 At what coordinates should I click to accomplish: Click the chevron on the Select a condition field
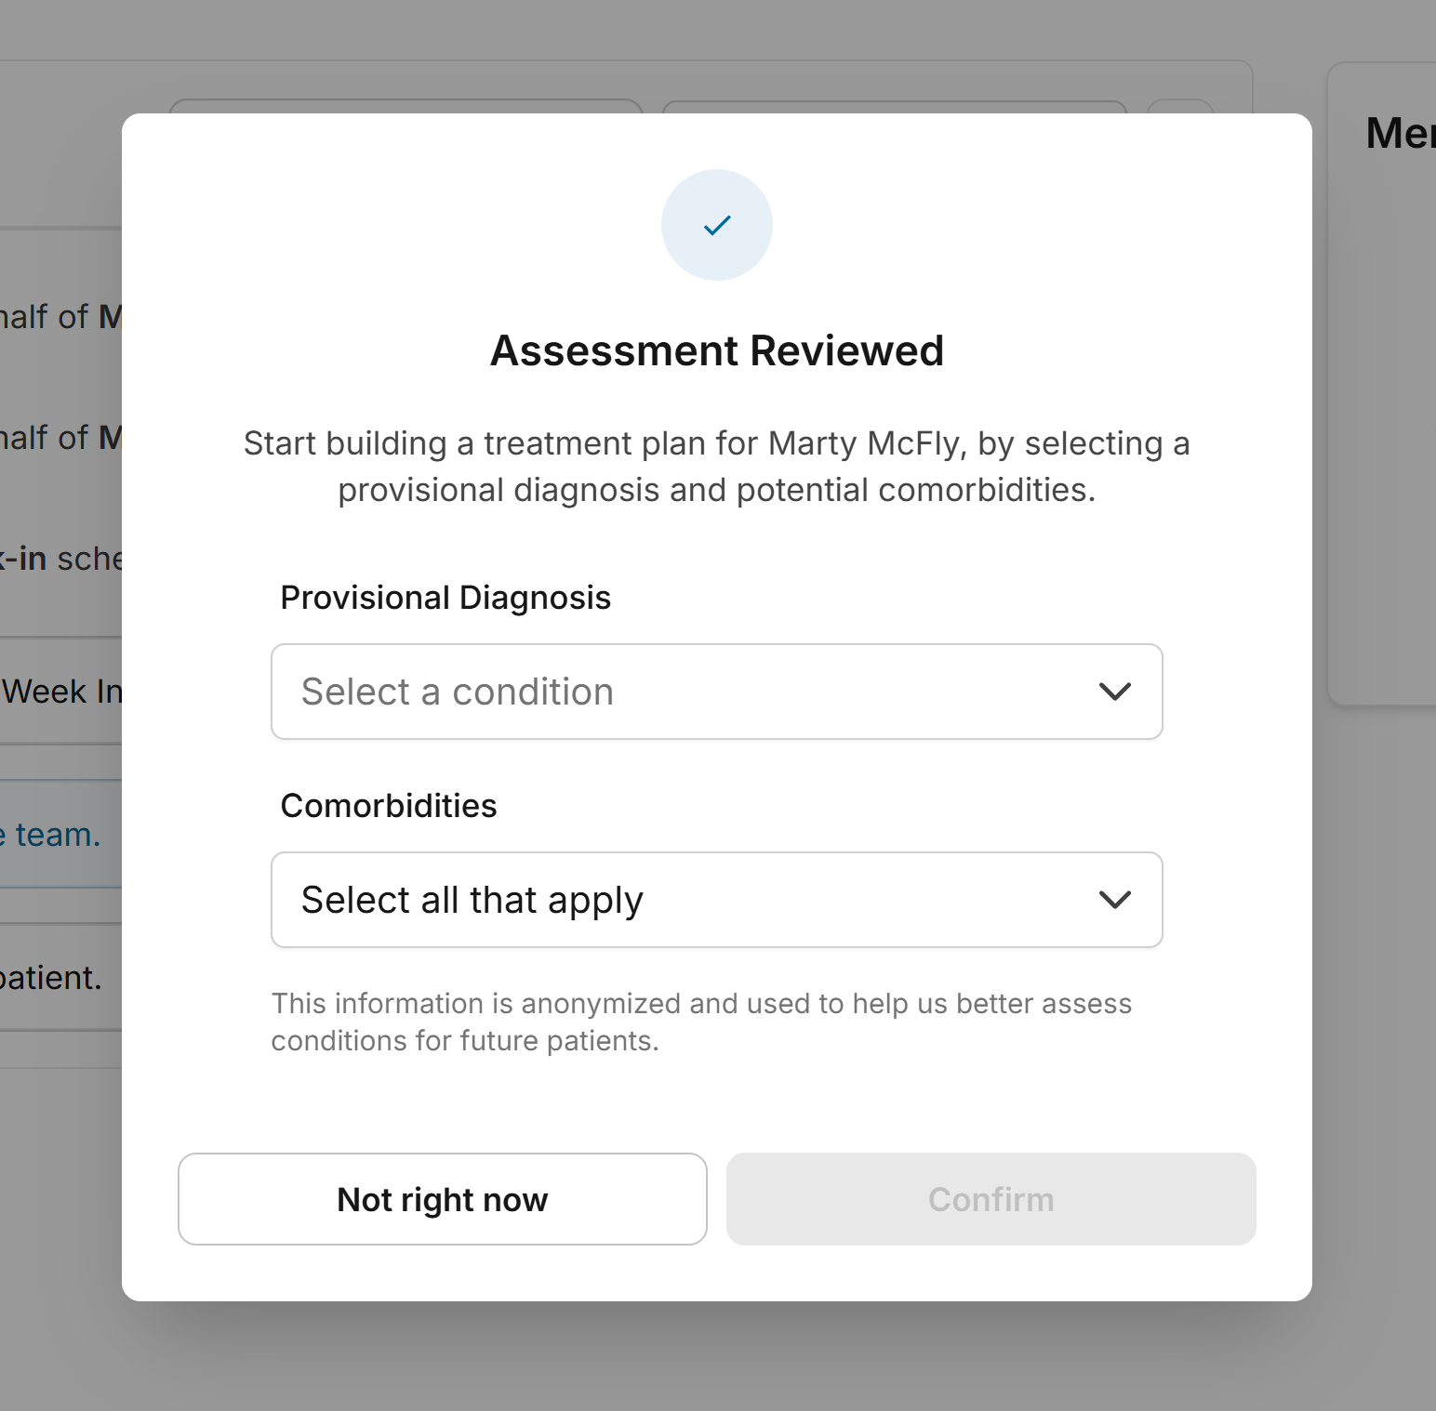1116,692
